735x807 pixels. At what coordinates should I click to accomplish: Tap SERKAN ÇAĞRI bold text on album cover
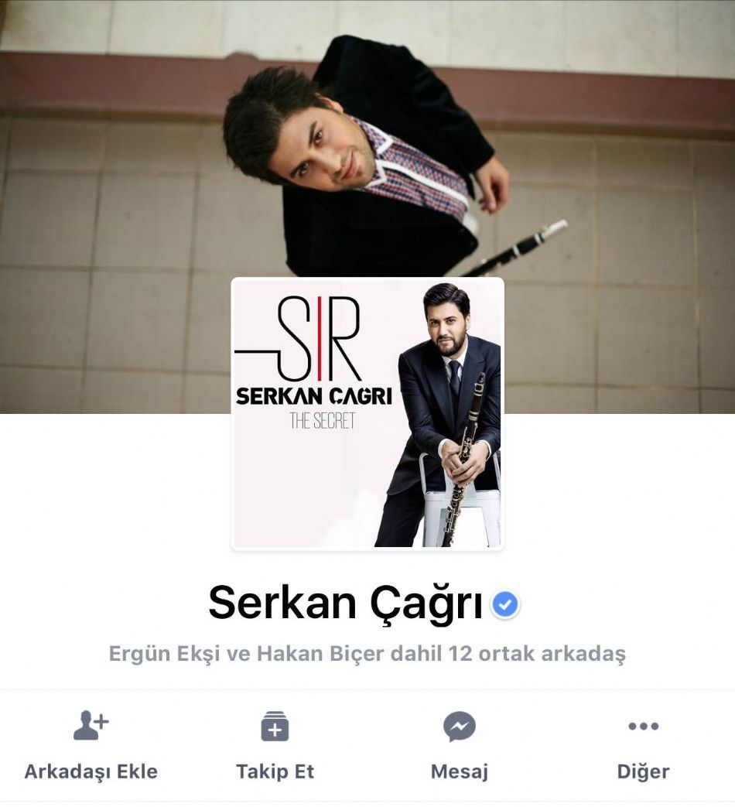(x=314, y=396)
